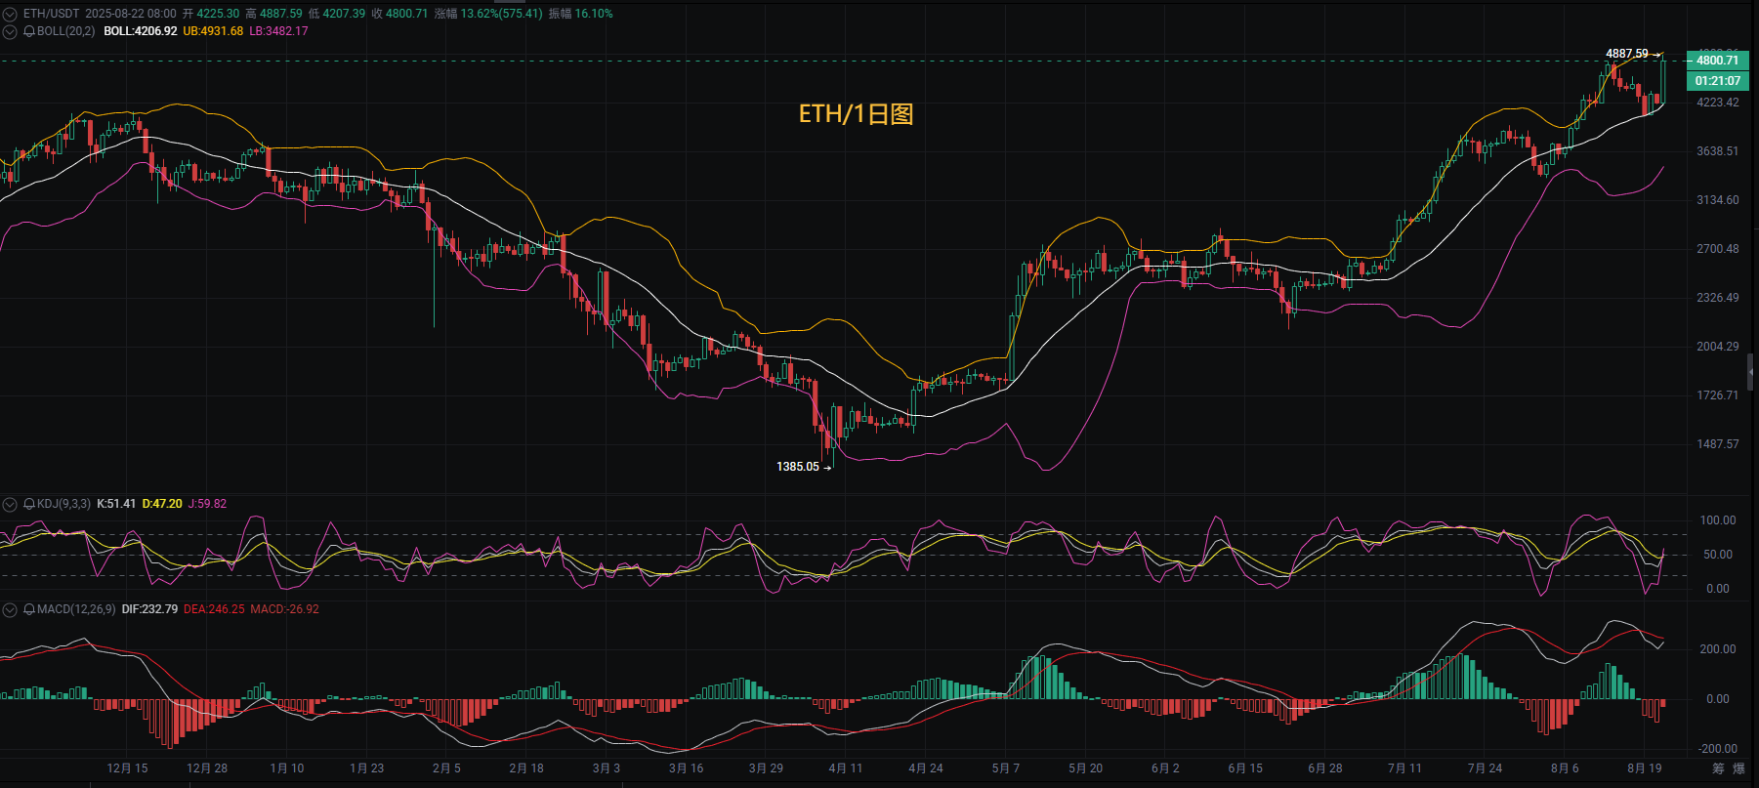Image resolution: width=1759 pixels, height=788 pixels.
Task: Click the MACD:-26.92 value
Action: pyautogui.click(x=284, y=609)
